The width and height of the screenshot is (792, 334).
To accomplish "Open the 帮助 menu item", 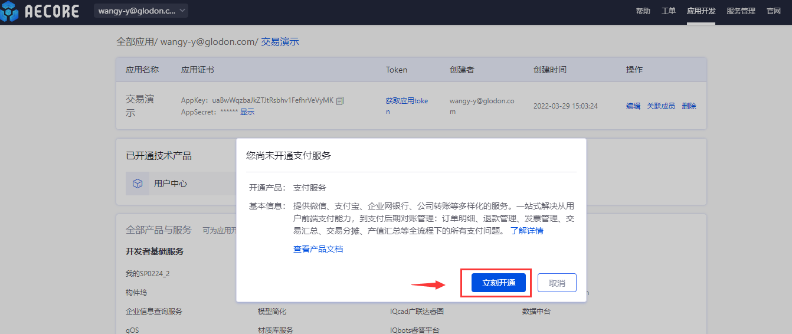I will tap(643, 11).
